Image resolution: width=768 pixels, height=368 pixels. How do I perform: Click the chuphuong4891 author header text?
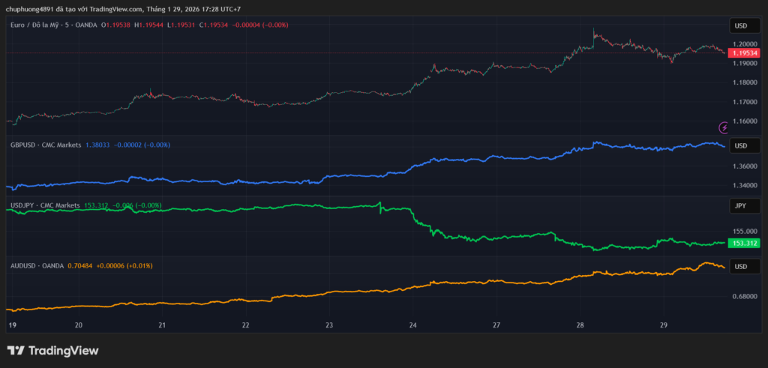[x=31, y=9]
